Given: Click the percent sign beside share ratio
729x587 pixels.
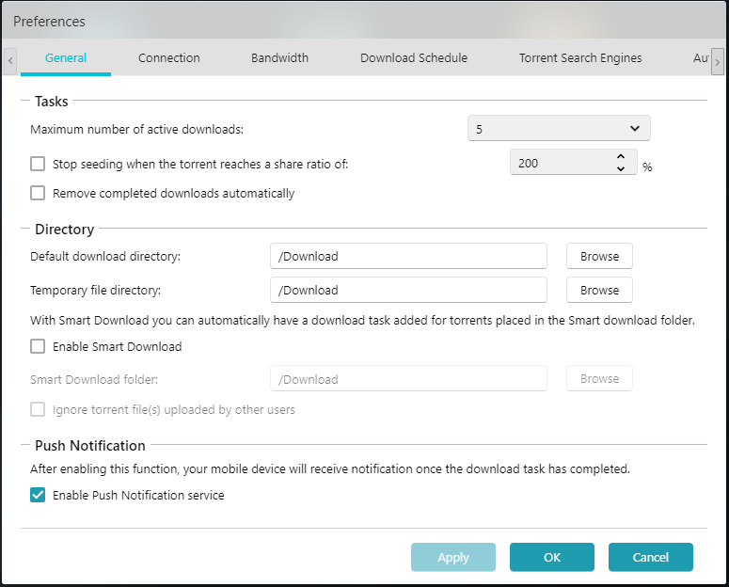Looking at the screenshot, I should tap(647, 167).
